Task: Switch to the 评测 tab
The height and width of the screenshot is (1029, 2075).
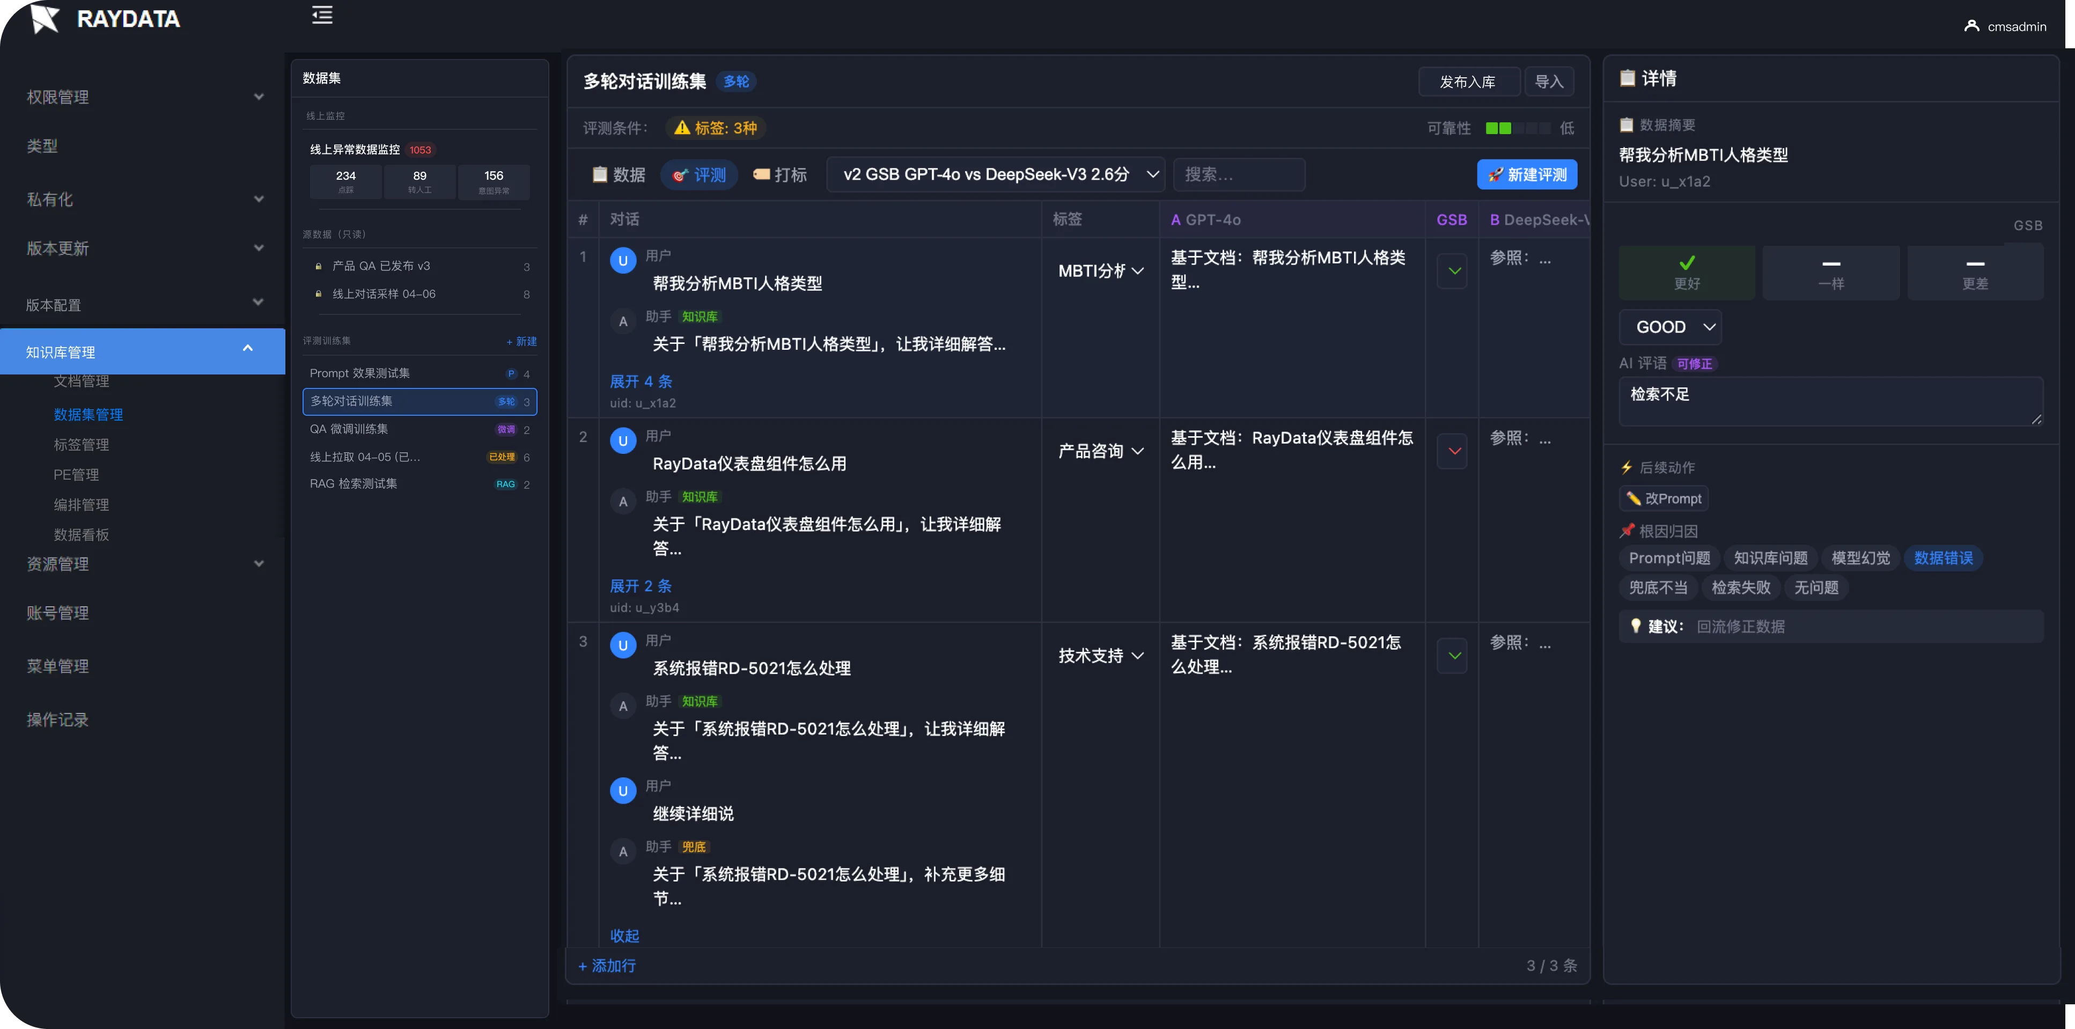Action: [x=699, y=174]
